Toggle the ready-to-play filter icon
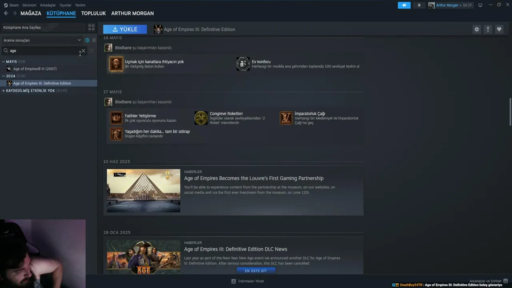The width and height of the screenshot is (512, 288). [x=94, y=40]
